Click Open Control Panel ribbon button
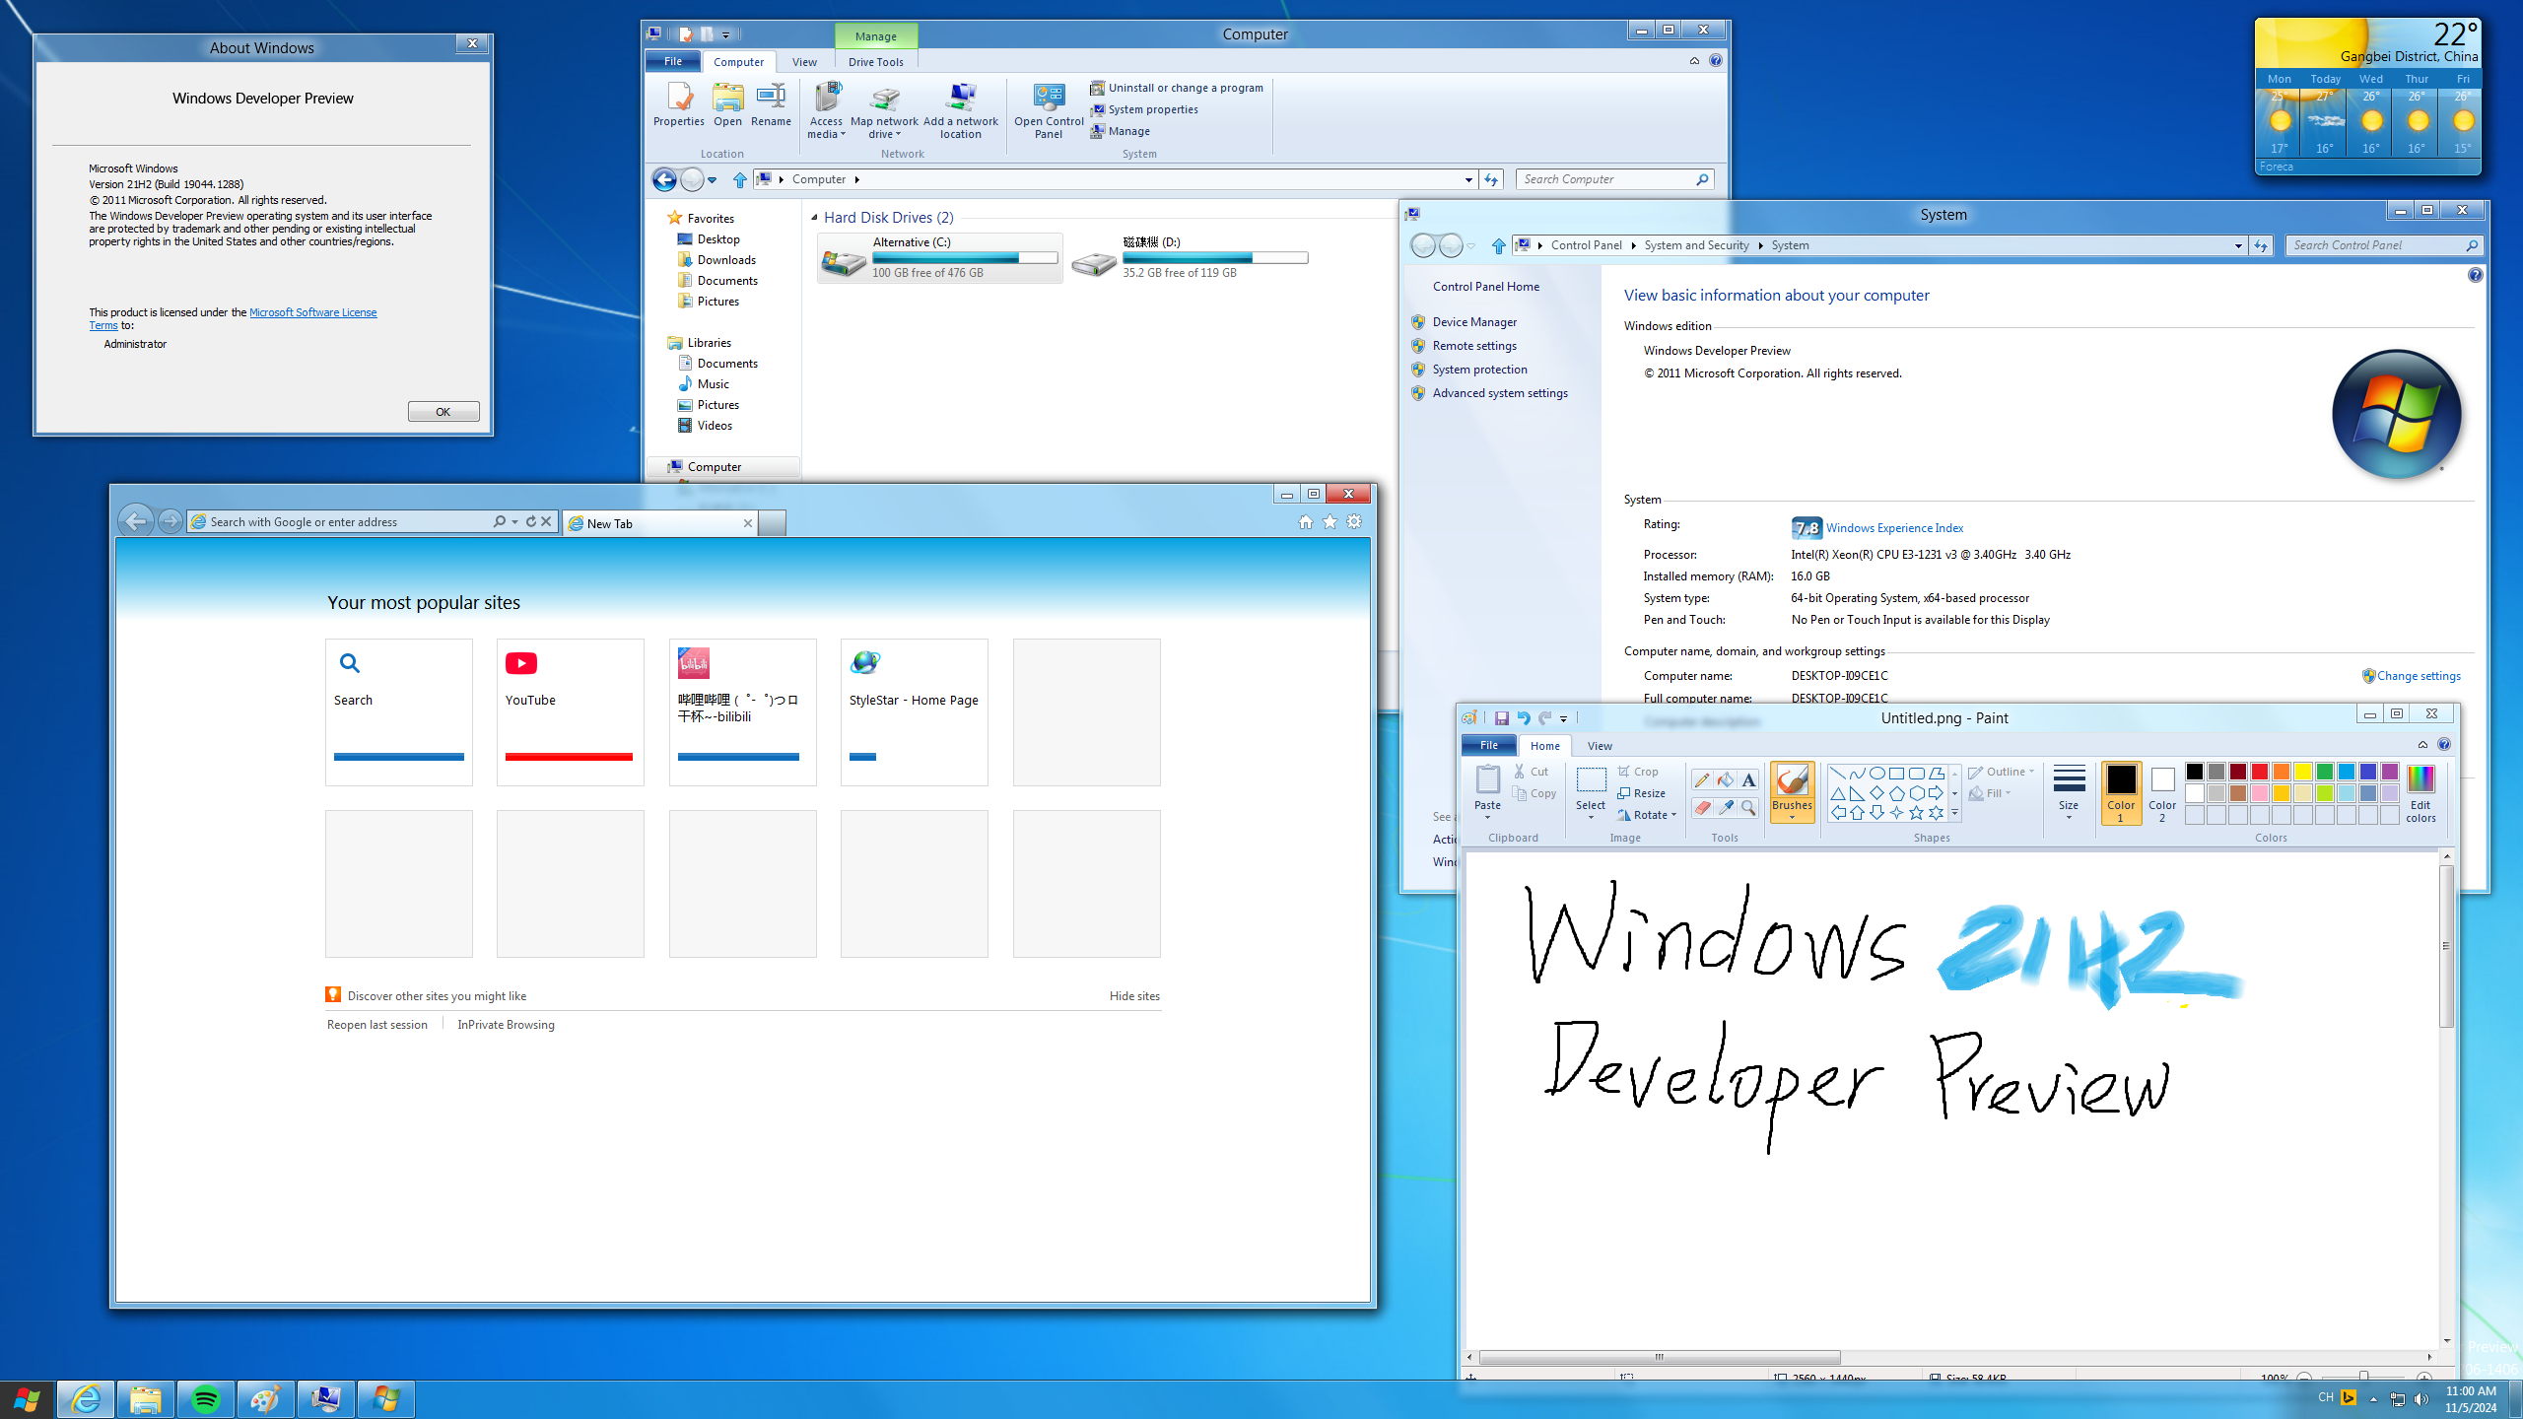 click(1049, 110)
